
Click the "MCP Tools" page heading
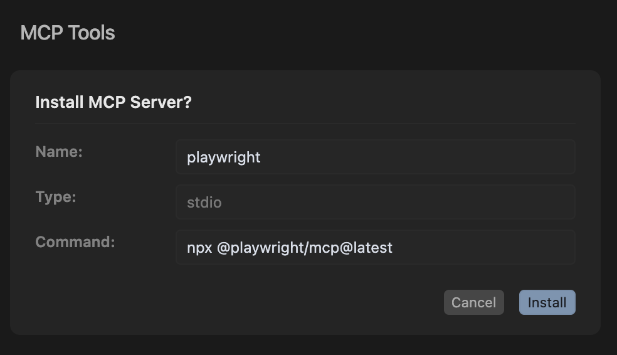click(x=68, y=33)
